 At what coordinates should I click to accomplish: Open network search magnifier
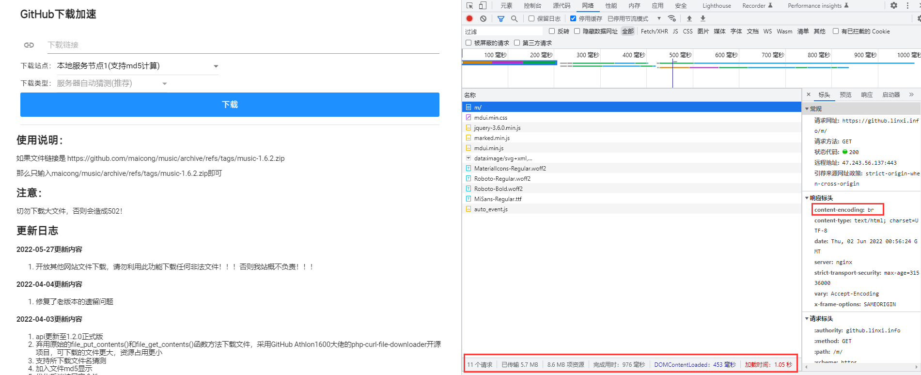pos(515,18)
